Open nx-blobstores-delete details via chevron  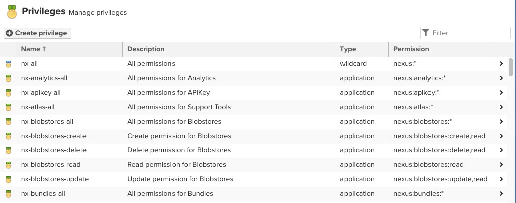click(501, 150)
